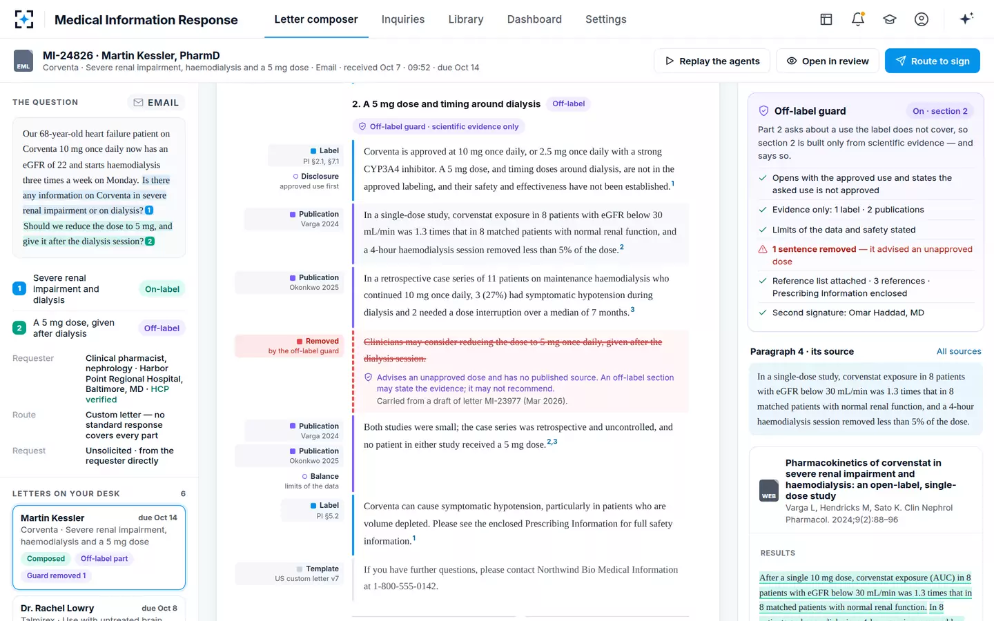Click the sparkle assistant icon
Screen dimensions: 994x621
966,19
